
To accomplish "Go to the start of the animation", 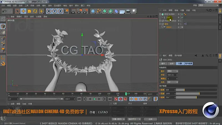I will tap(79, 99).
